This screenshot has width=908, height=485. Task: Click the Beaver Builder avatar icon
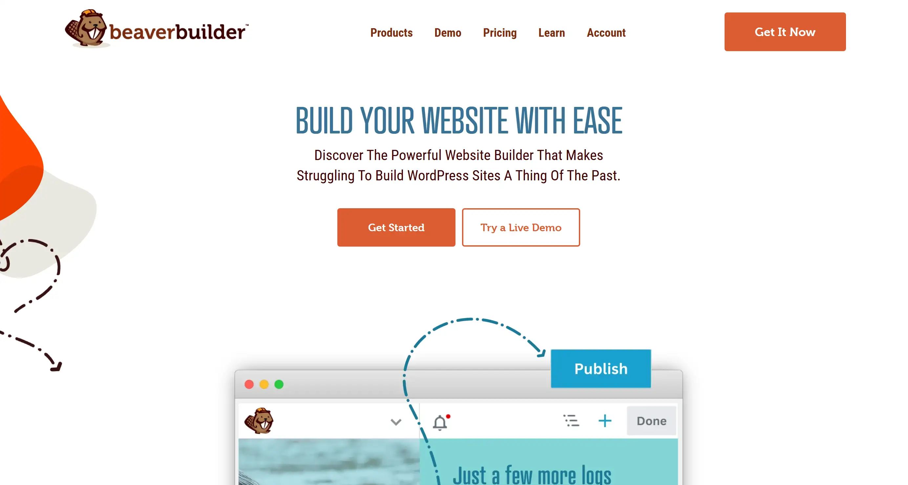259,421
